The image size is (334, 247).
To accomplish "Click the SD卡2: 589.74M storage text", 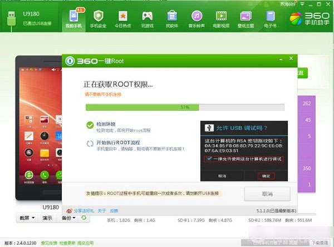I will click(x=265, y=220).
